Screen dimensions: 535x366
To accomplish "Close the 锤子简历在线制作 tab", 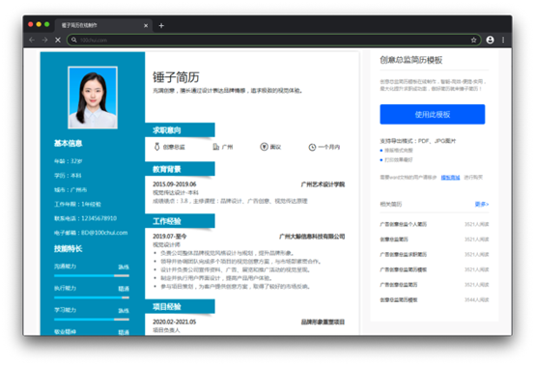I will point(146,25).
